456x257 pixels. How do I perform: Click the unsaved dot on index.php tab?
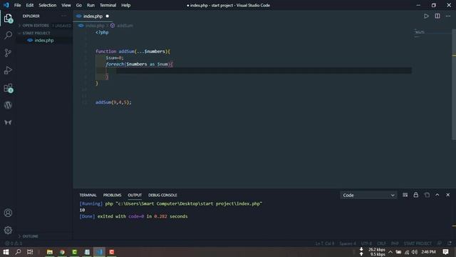pyautogui.click(x=108, y=16)
